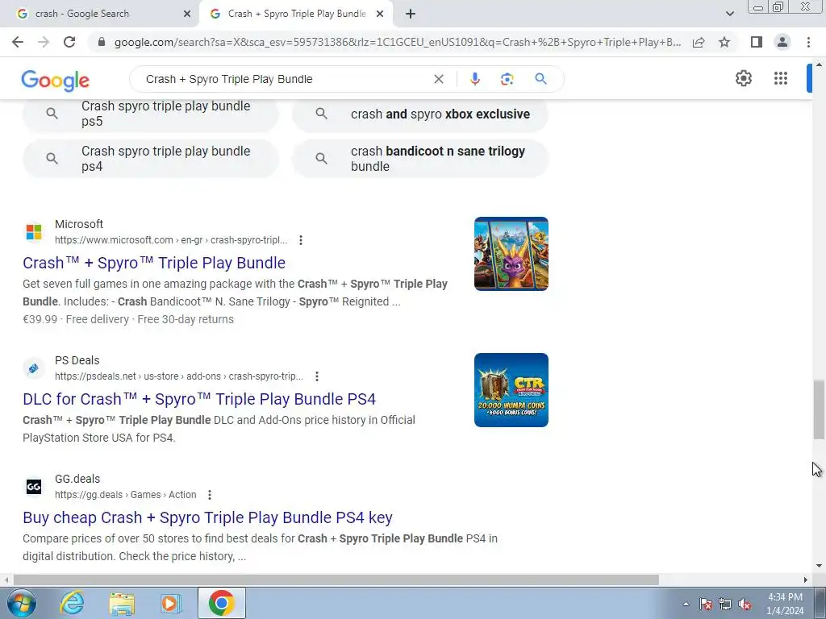This screenshot has width=826, height=619.
Task: Close the 'crash - Google Search' tab
Action: coord(187,14)
